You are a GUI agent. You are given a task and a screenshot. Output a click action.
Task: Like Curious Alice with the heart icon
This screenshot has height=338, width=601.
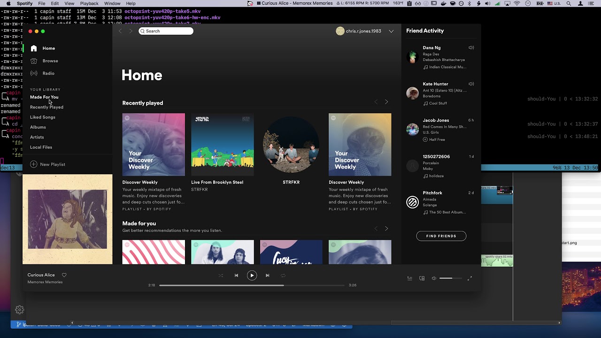tap(64, 275)
